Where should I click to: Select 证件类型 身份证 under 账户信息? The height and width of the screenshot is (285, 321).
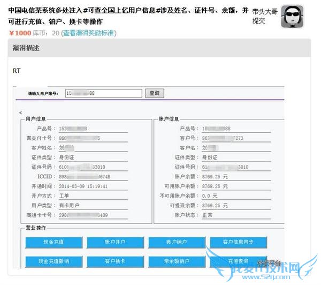(x=210, y=157)
